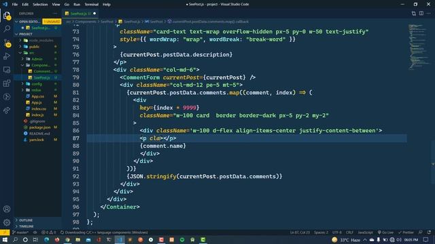Click Spaces: 2 indentation setting
Image resolution: width=435 pixels, height=244 pixels.
[321, 232]
